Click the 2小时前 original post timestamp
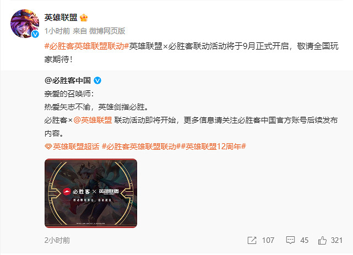Viewport: 353px width, 255px height. point(57,240)
